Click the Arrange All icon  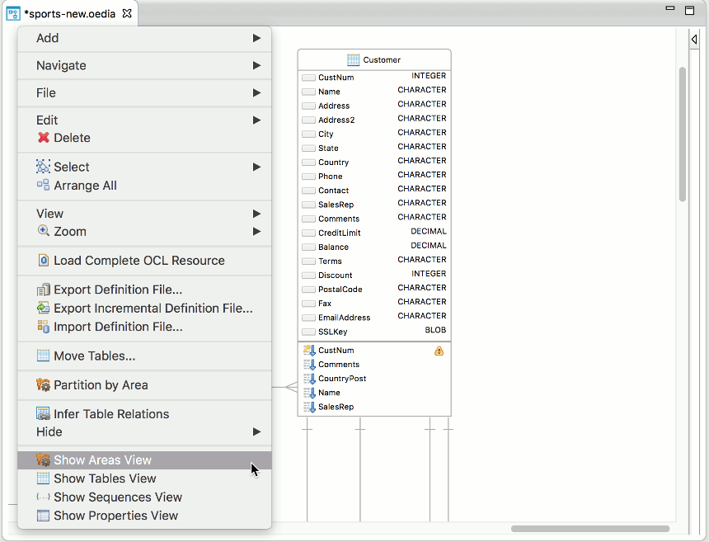pos(43,186)
